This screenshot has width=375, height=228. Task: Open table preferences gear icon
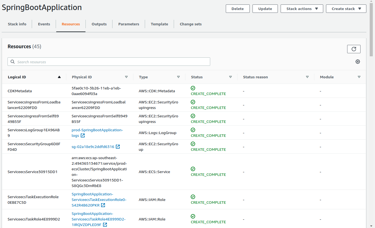[x=358, y=62]
